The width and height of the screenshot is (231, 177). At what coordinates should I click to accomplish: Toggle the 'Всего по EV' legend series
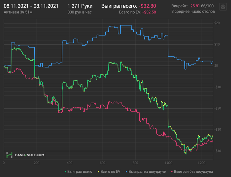[x=109, y=171]
